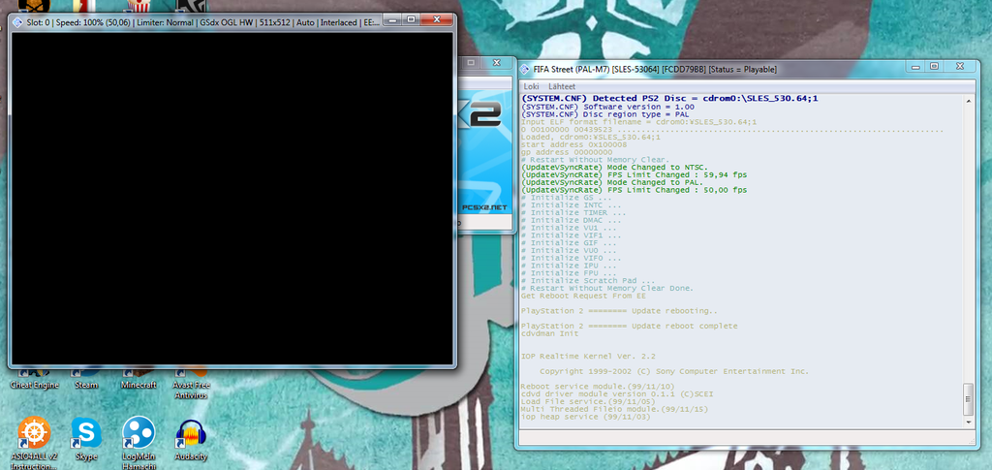Click the line 'FPS Limit Changed : 59,94 fps'
Screen dimensions: 992x470
click(634, 174)
